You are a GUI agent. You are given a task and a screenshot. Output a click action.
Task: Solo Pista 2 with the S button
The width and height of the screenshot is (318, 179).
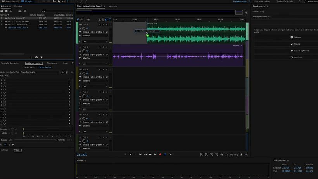[103, 47]
